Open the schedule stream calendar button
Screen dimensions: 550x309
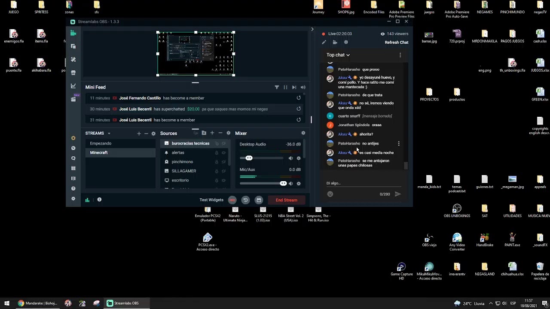[x=259, y=200]
